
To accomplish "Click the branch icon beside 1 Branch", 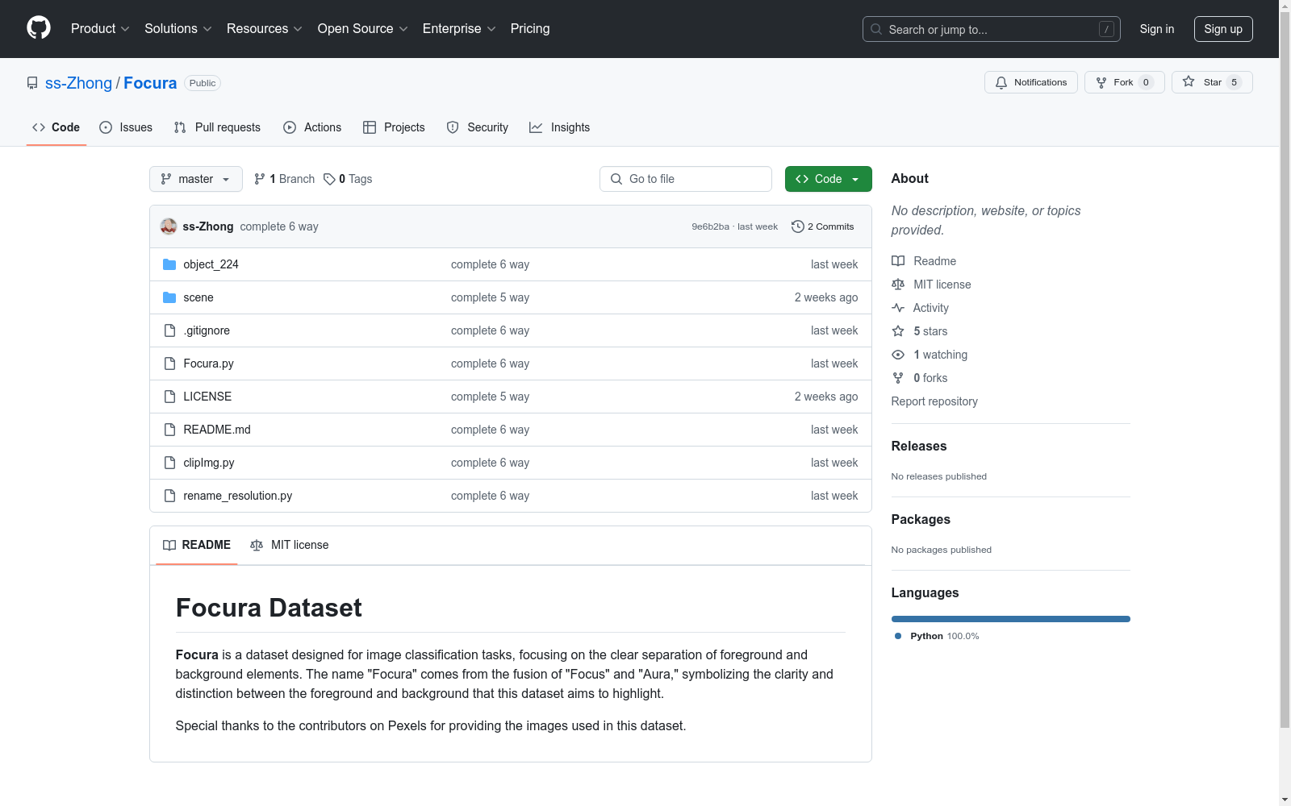I will (x=260, y=179).
